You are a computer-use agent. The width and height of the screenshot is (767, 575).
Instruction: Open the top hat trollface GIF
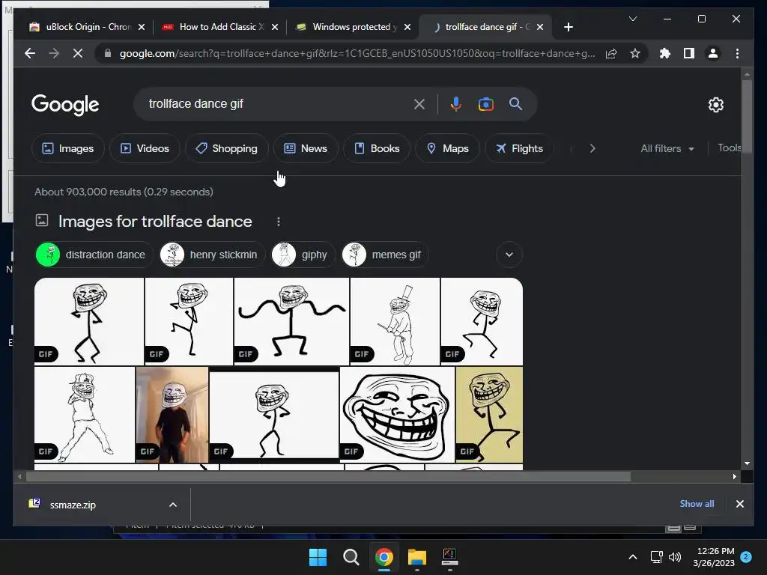(395, 322)
